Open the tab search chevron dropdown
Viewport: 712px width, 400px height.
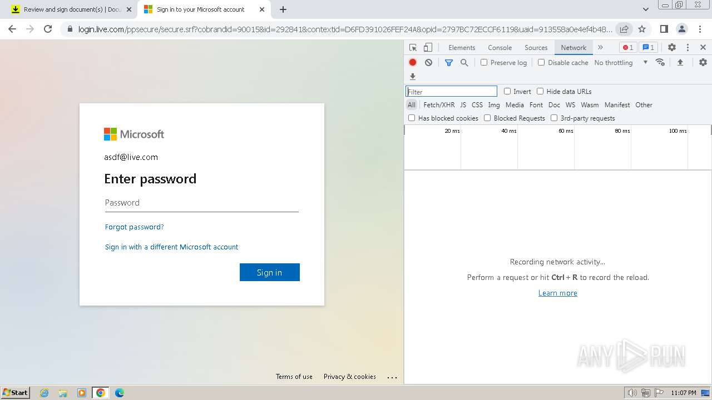click(645, 9)
